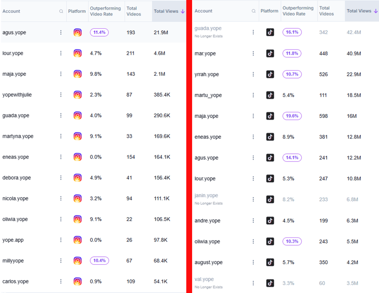
Task: Open three-dot menu for debora.yope row
Action: [61, 178]
